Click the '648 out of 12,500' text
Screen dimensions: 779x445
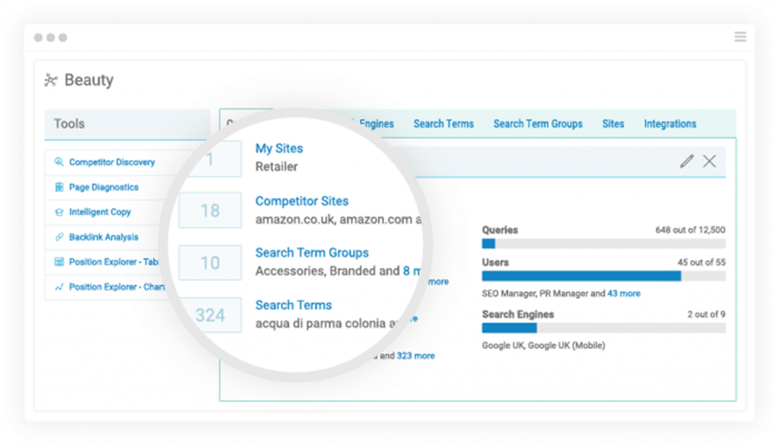click(690, 230)
